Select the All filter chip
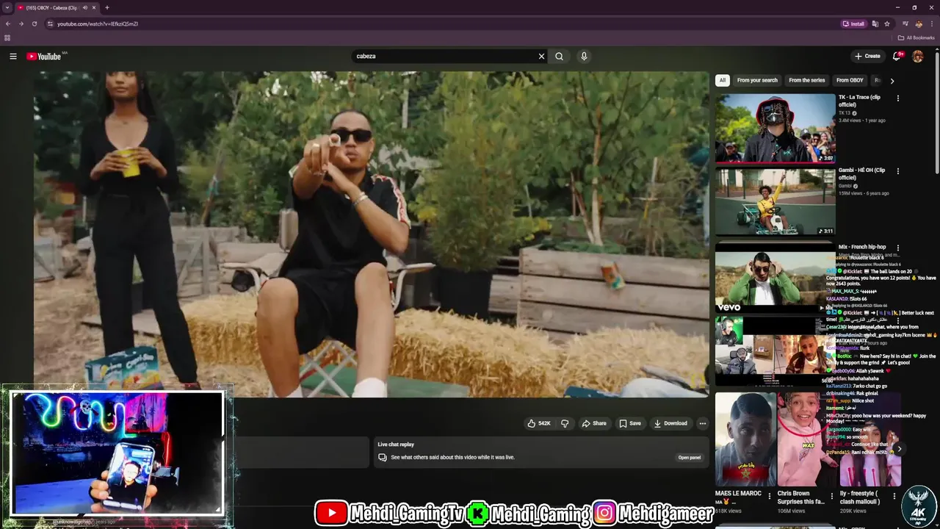 723,80
